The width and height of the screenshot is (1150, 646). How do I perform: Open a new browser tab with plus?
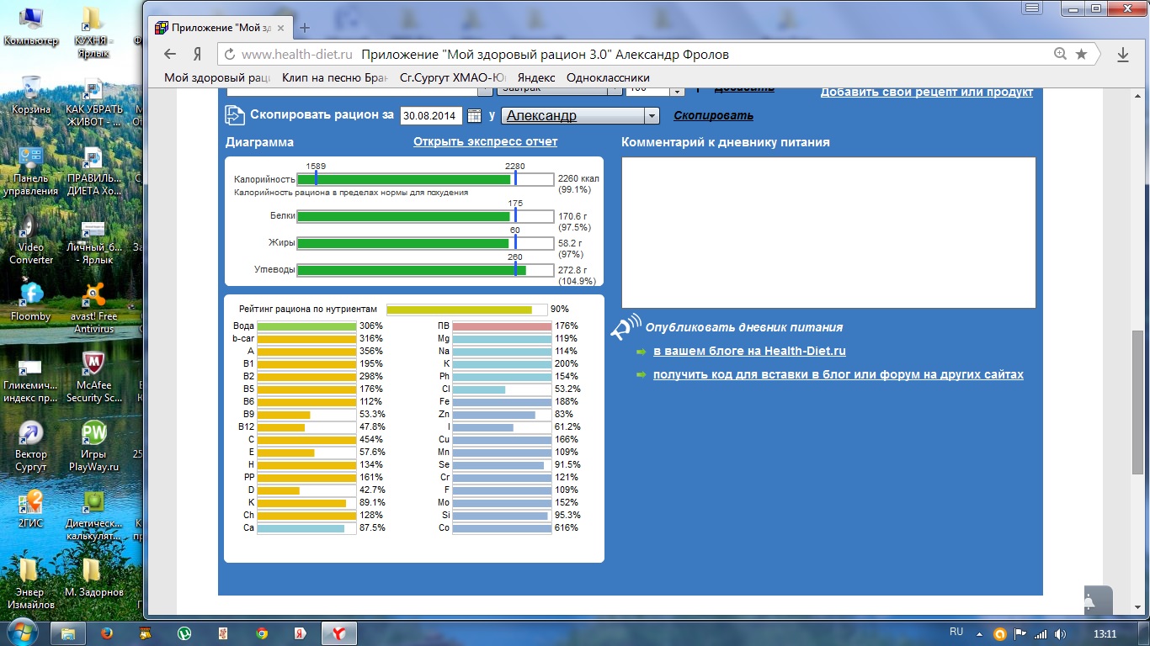pyautogui.click(x=305, y=27)
